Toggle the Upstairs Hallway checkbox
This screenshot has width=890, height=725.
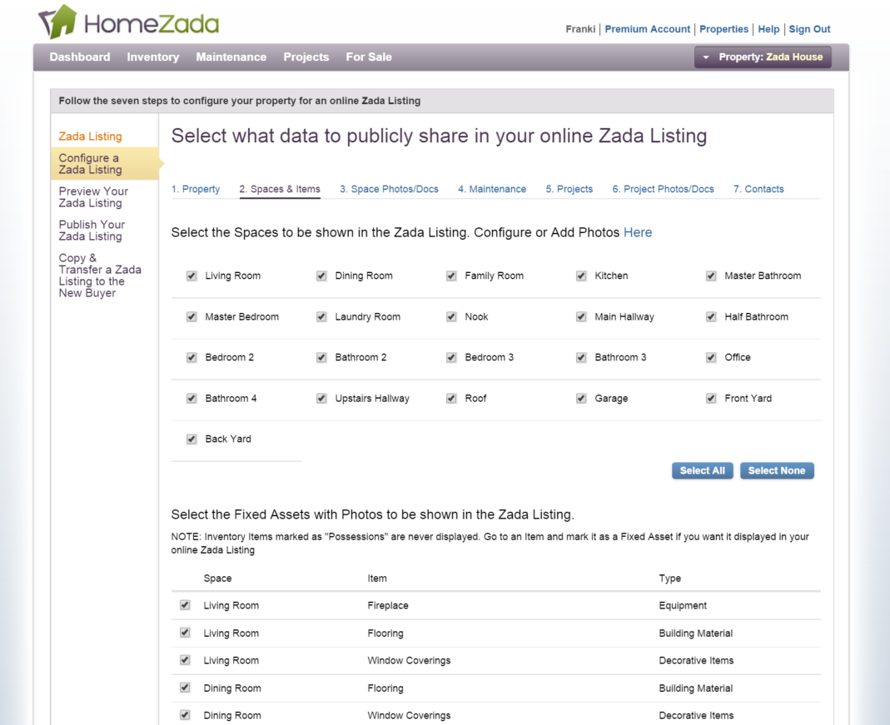321,398
